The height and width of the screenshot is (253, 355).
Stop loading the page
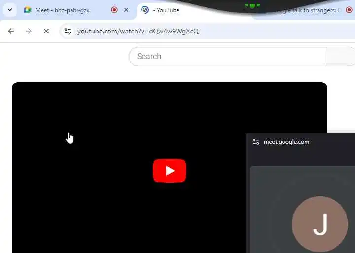point(46,31)
